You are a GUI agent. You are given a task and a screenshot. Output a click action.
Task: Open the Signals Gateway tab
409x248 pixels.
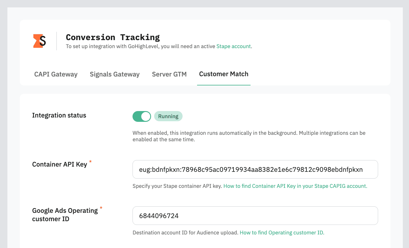[115, 74]
